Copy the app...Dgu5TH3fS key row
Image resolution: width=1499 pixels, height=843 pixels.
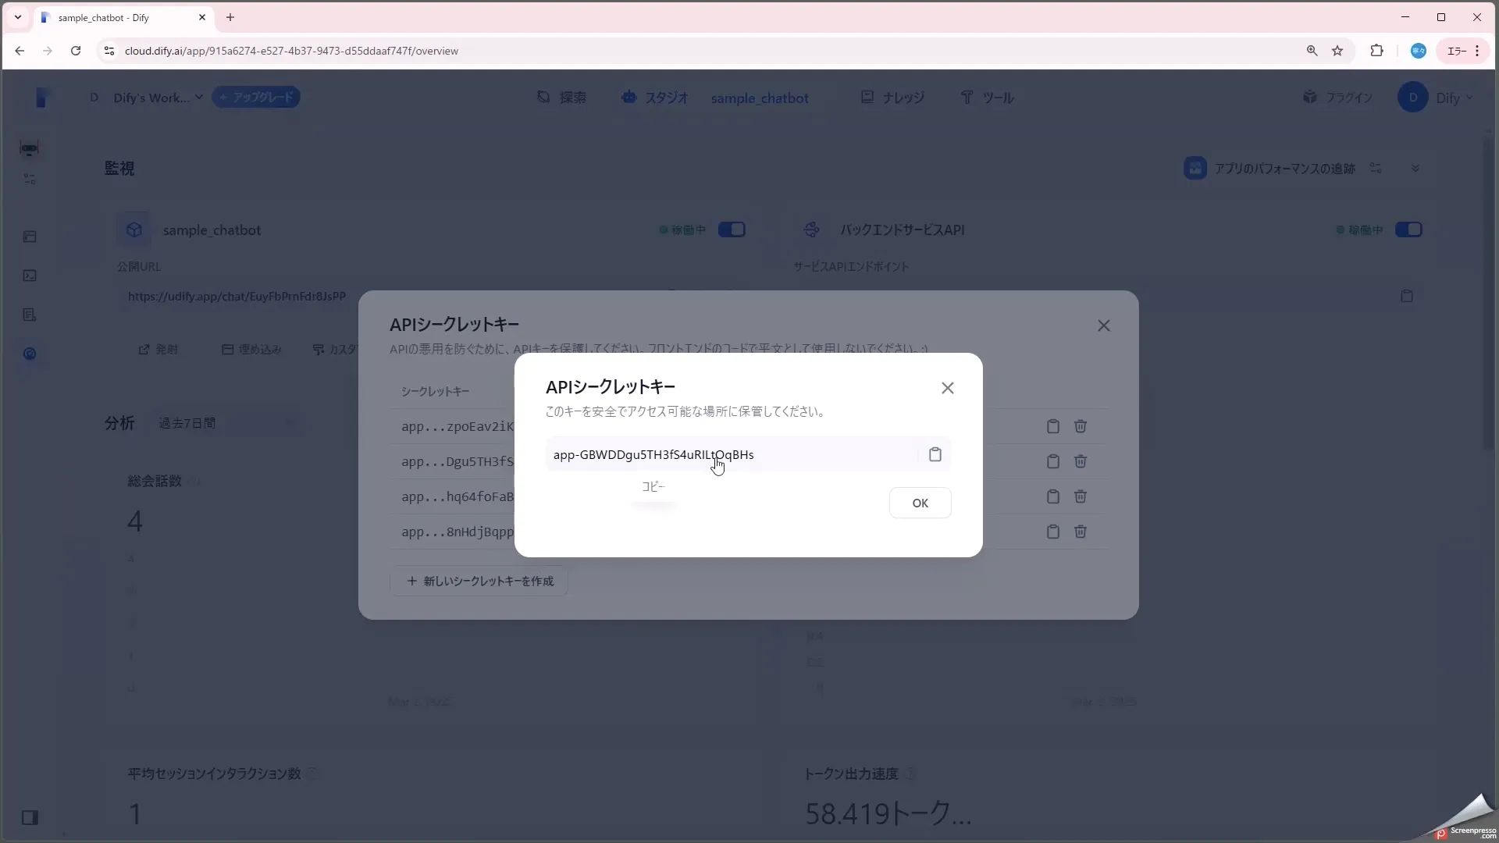coord(1052,461)
